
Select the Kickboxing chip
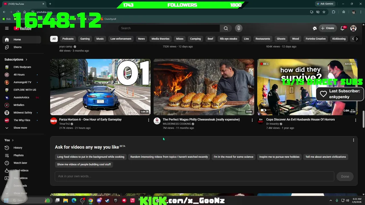tap(339, 39)
